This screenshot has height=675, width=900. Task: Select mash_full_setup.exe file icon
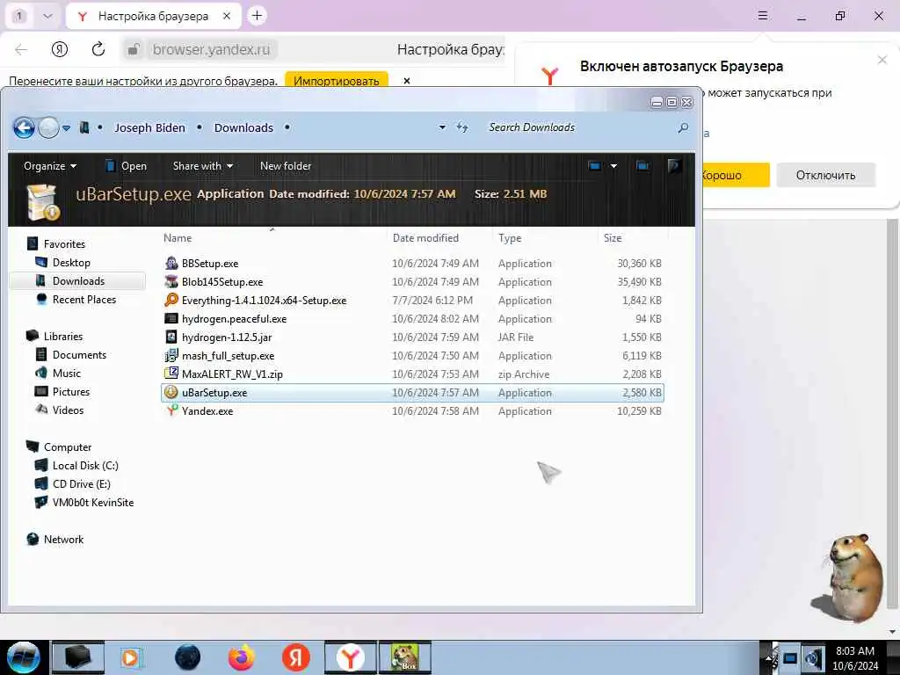(x=171, y=356)
